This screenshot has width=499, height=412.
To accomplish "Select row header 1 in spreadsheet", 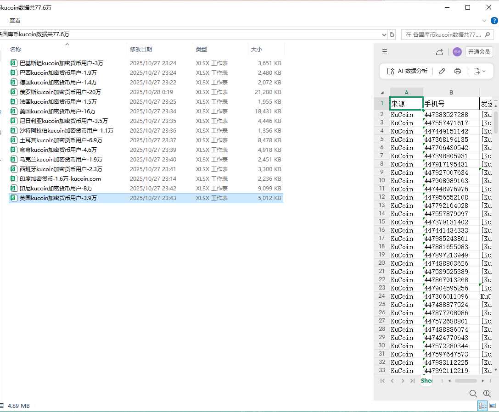I will pyautogui.click(x=382, y=103).
